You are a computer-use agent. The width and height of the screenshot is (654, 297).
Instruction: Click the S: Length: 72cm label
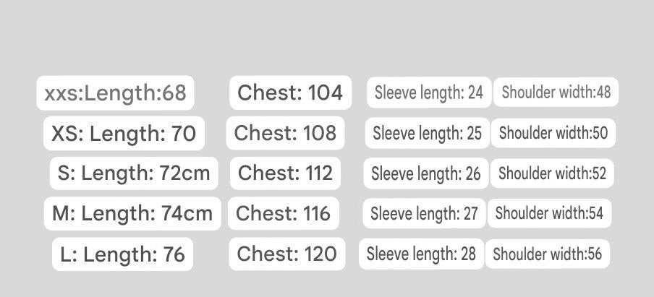tap(134, 173)
